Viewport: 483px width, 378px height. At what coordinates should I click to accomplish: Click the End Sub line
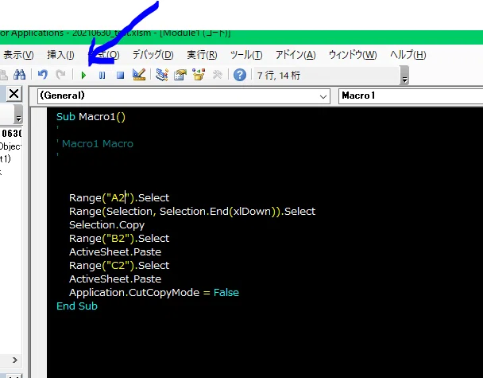coord(77,306)
